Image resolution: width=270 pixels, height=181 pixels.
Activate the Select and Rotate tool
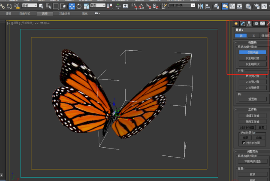point(79,6)
